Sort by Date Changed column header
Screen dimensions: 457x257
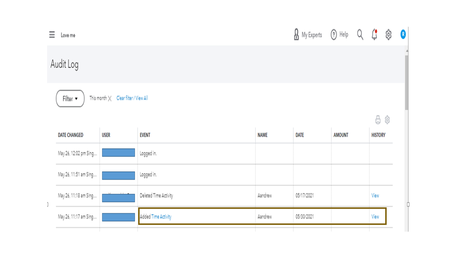pyautogui.click(x=71, y=135)
